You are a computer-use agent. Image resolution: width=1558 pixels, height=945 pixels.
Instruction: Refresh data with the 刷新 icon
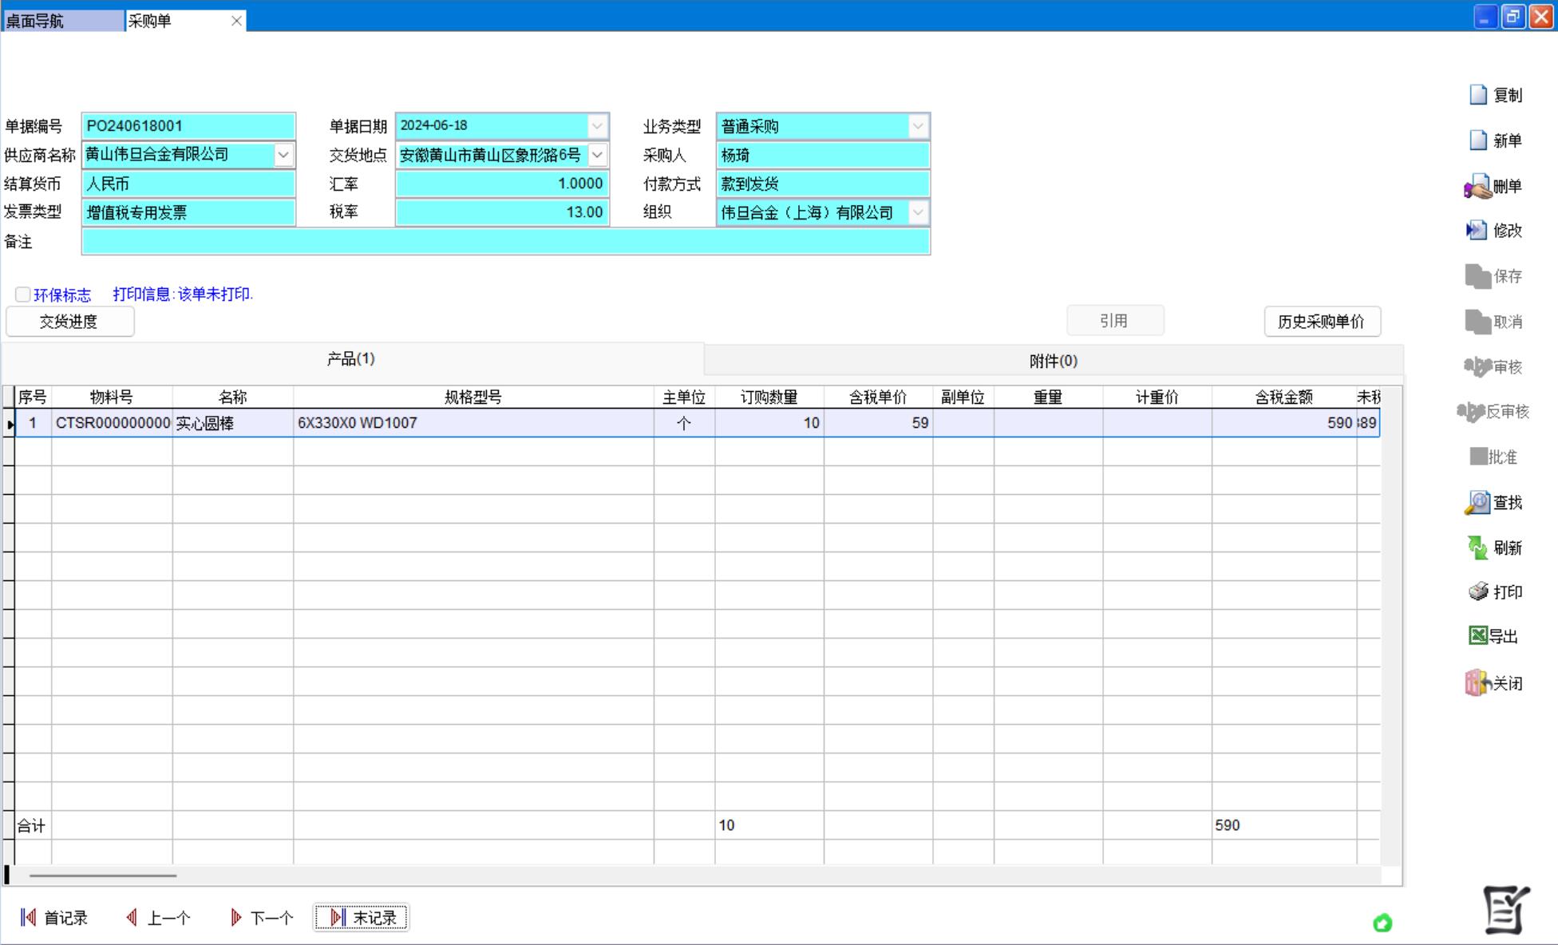1477,548
